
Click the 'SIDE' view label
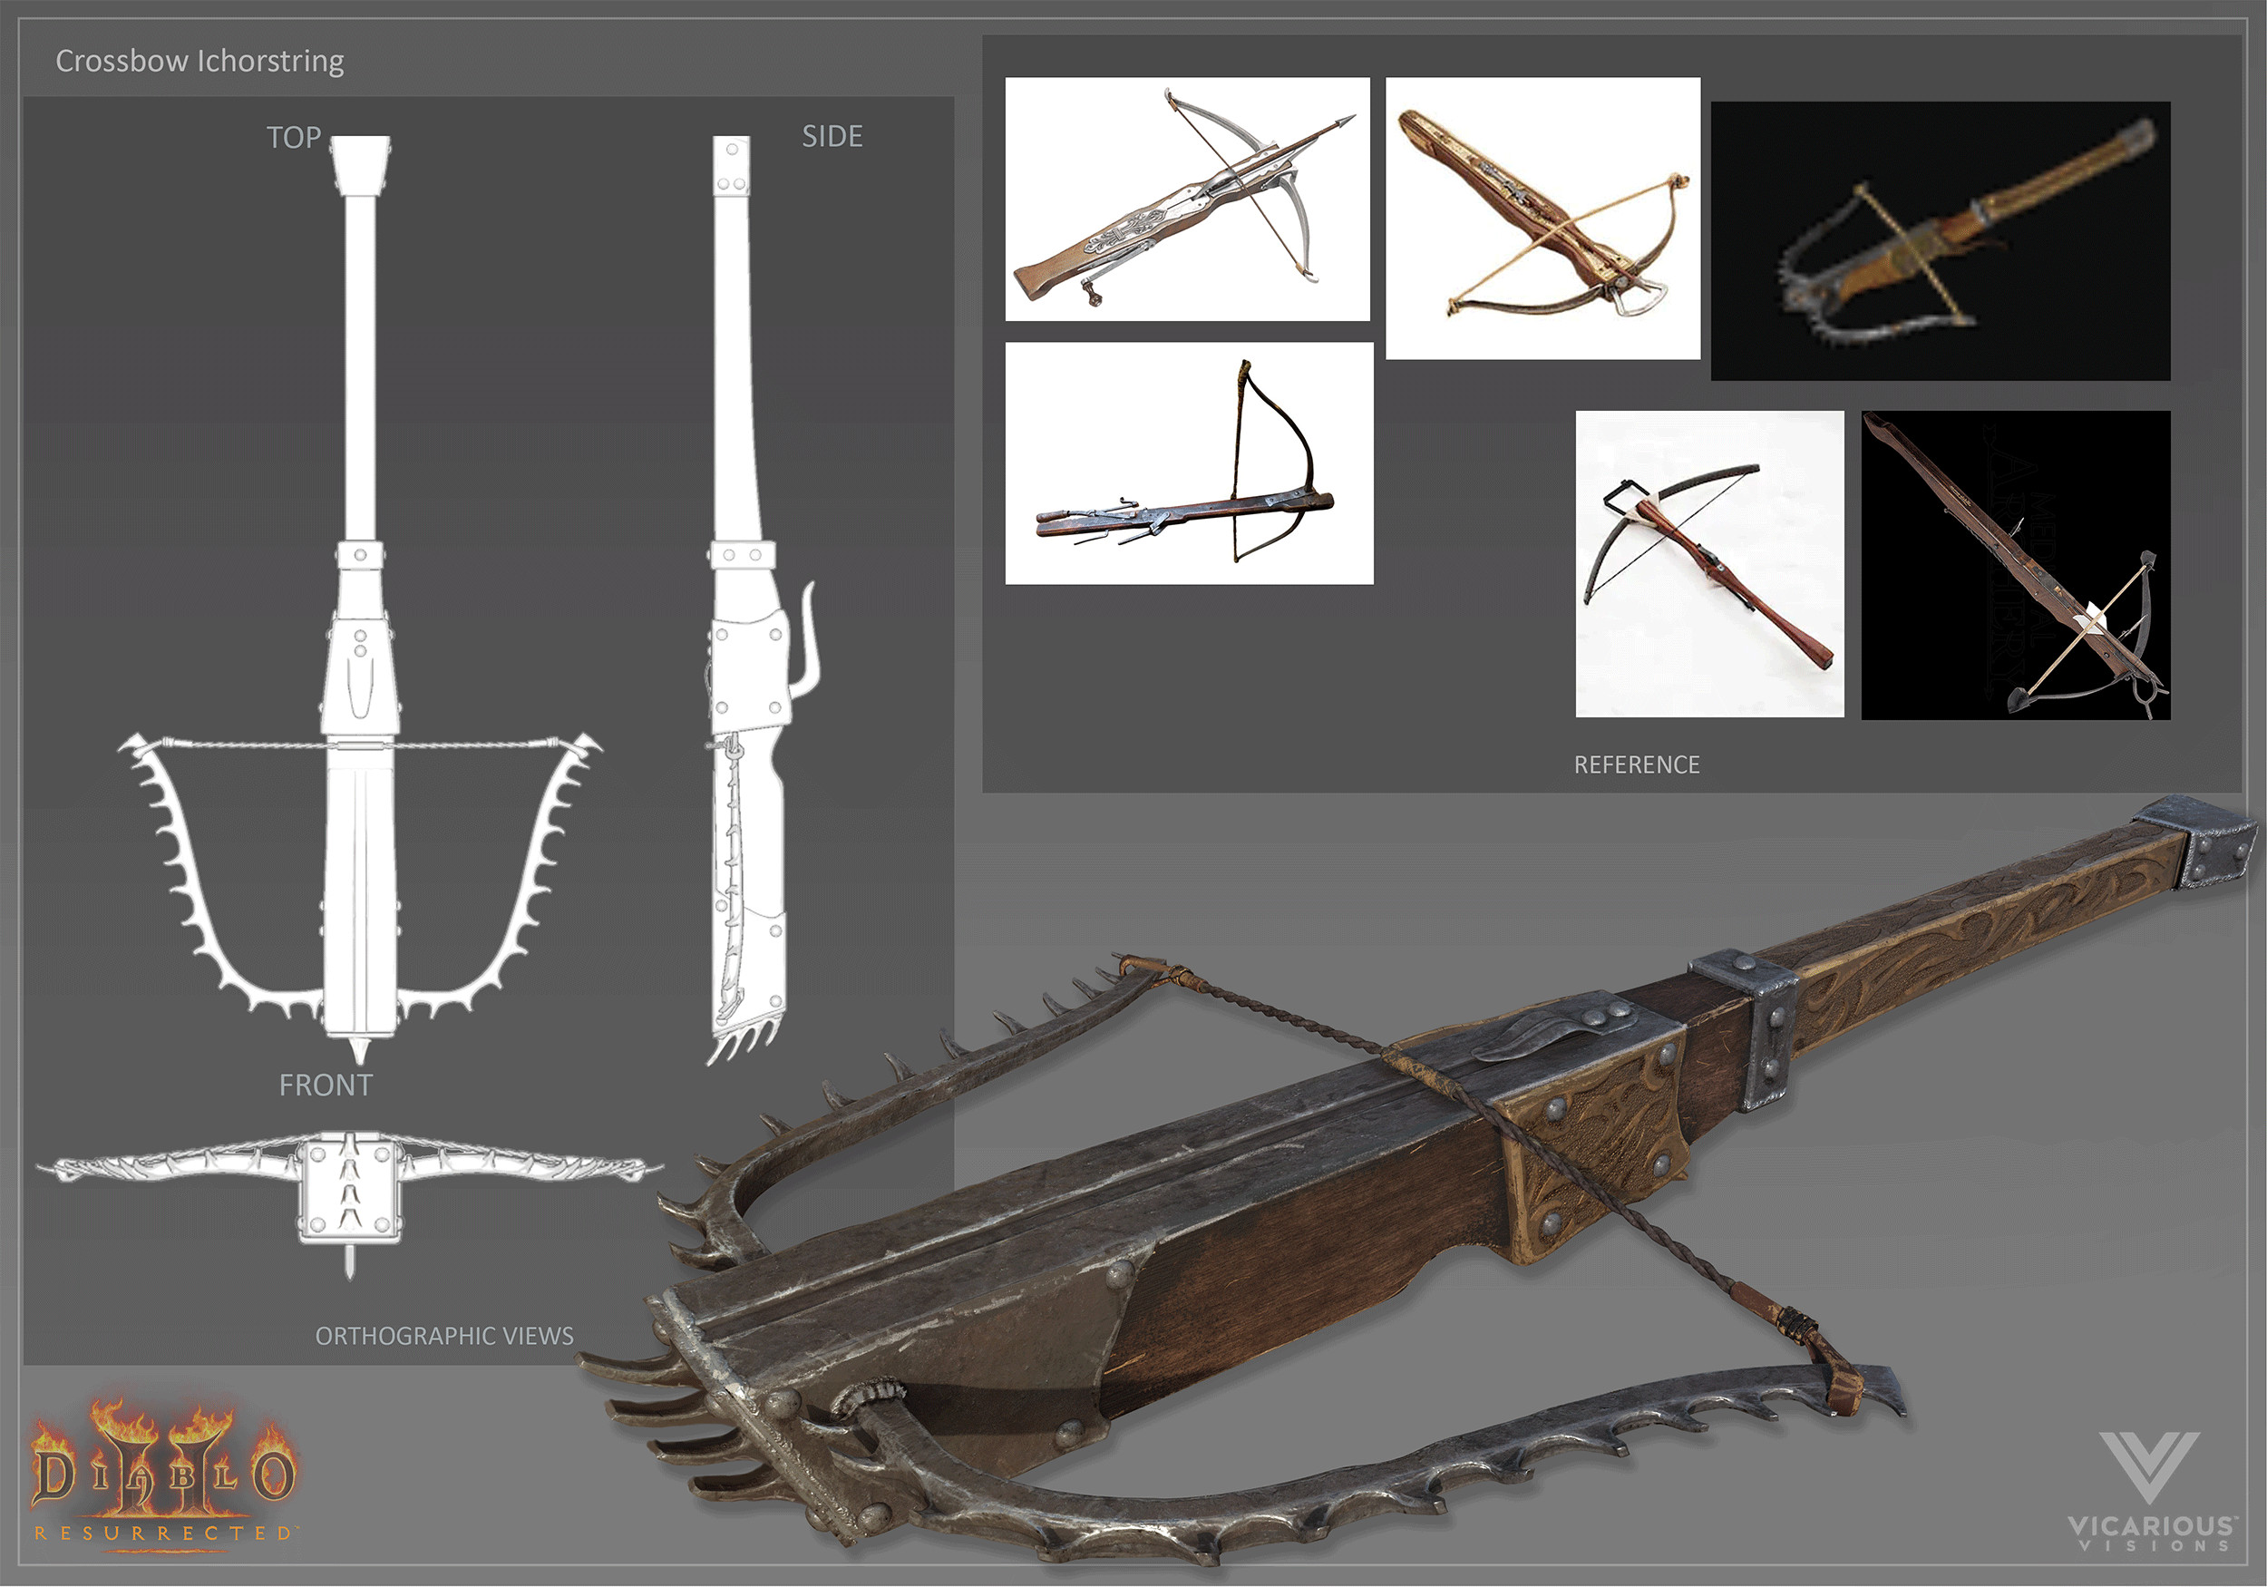click(832, 136)
